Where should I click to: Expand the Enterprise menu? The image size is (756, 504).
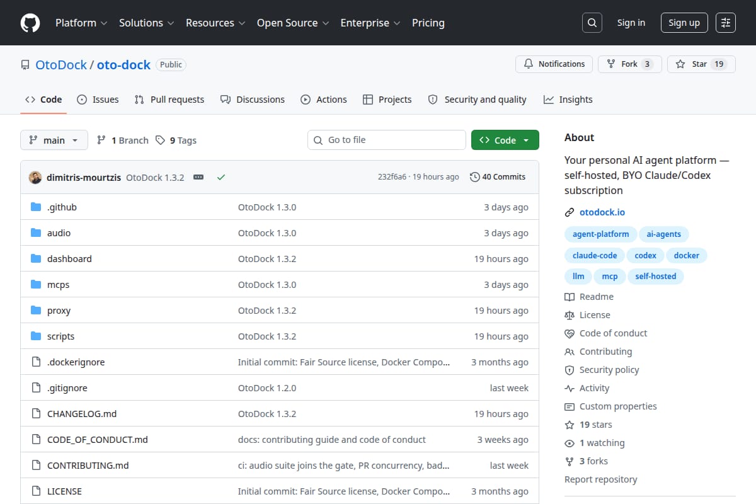[x=370, y=23]
